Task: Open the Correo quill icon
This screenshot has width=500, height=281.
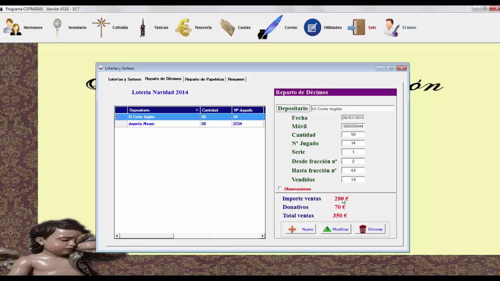Action: (270, 27)
